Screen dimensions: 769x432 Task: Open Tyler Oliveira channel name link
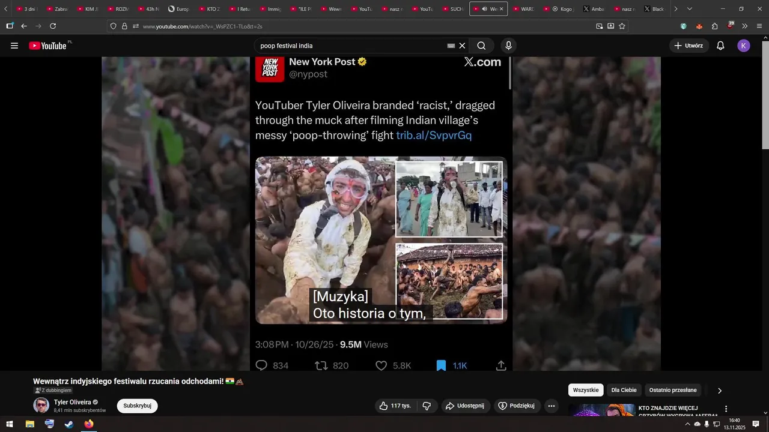tap(73, 402)
